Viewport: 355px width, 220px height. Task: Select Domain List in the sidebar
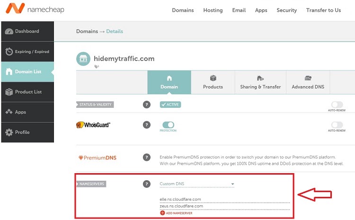coord(27,72)
